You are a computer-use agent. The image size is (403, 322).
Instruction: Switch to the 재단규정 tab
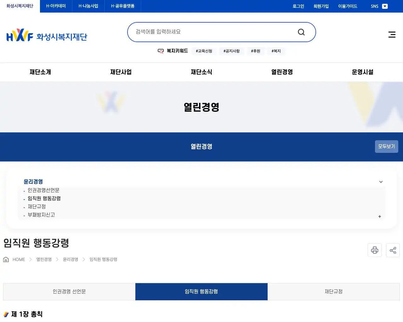tap(333, 291)
